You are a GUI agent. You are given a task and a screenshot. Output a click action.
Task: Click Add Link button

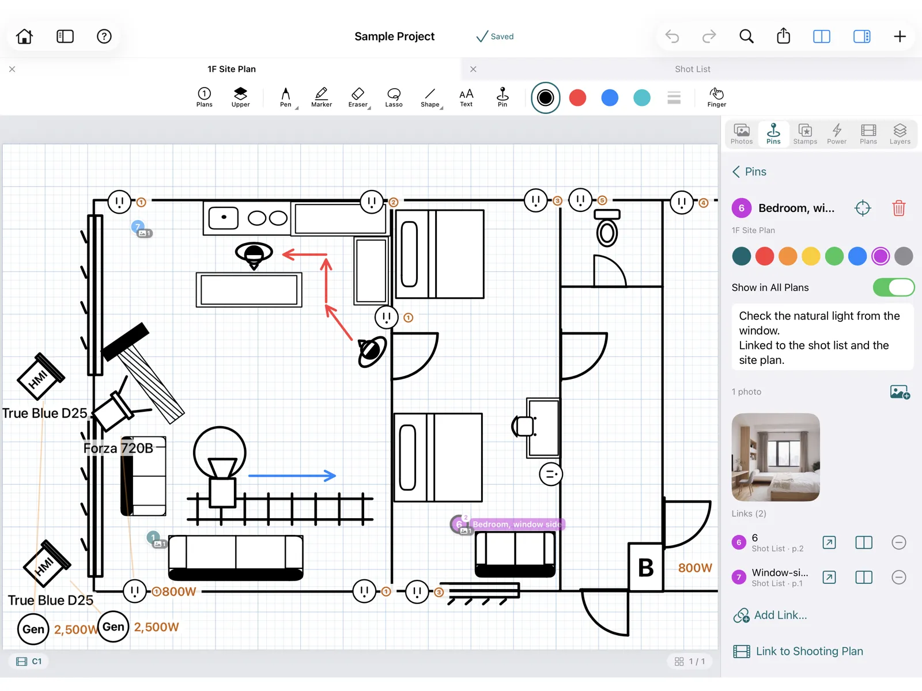770,615
